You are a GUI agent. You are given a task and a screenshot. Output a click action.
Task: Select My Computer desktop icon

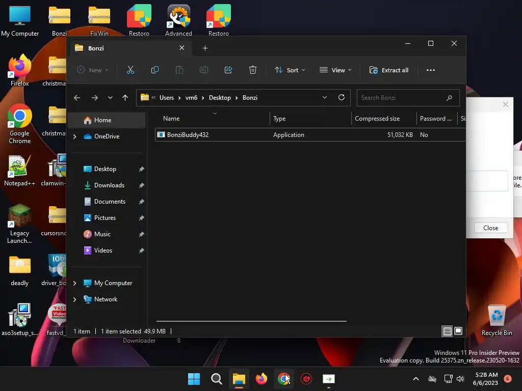click(20, 20)
